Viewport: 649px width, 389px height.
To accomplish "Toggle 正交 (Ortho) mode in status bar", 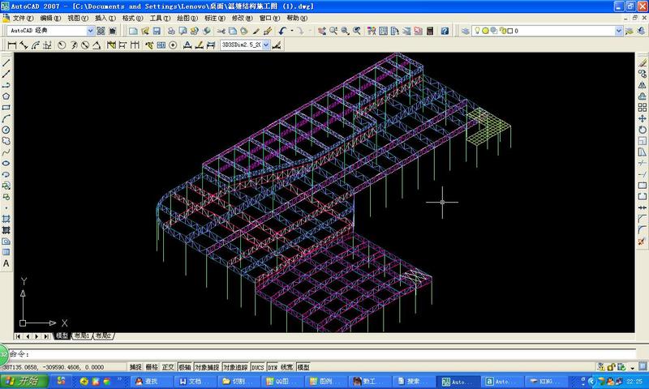I will click(168, 367).
